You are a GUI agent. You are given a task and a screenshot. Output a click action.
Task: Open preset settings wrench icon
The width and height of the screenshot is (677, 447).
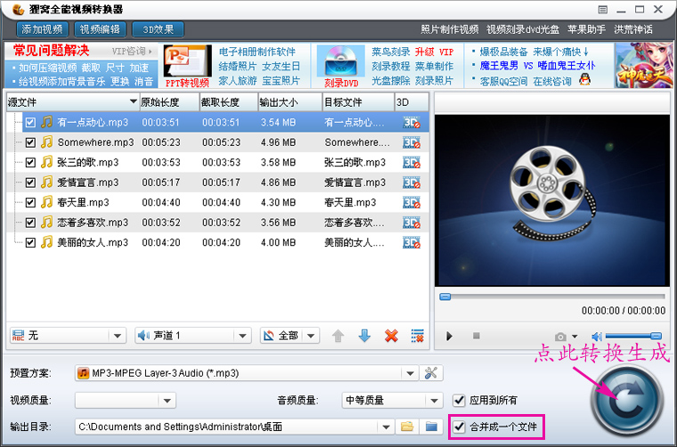pos(431,373)
